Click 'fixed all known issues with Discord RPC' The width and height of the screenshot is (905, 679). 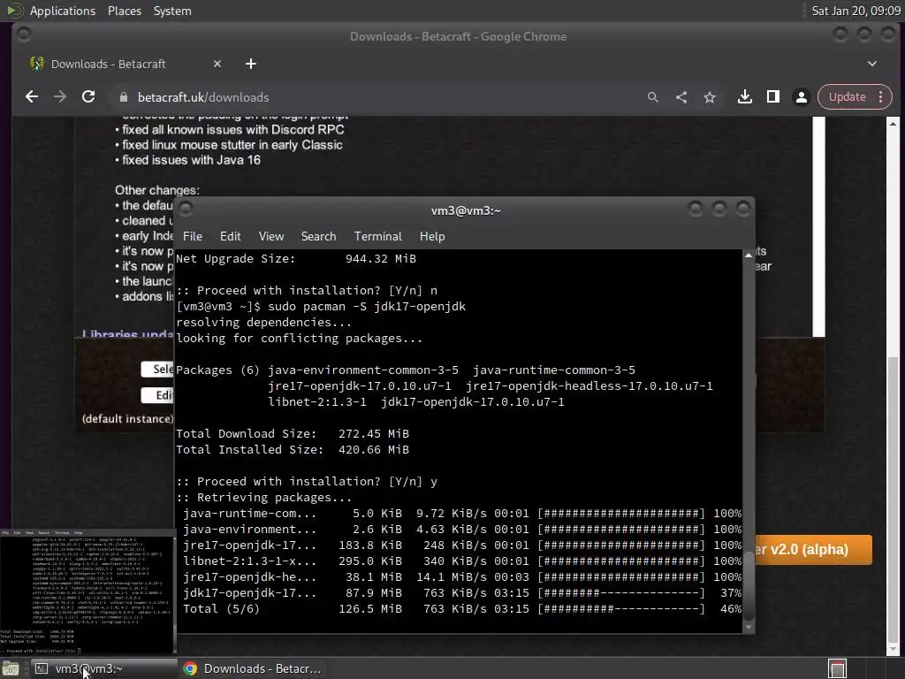click(x=233, y=129)
